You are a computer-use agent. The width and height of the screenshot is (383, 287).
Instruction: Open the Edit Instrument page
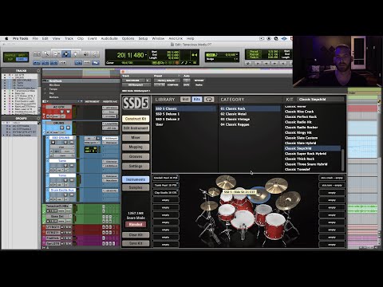pyautogui.click(x=136, y=128)
